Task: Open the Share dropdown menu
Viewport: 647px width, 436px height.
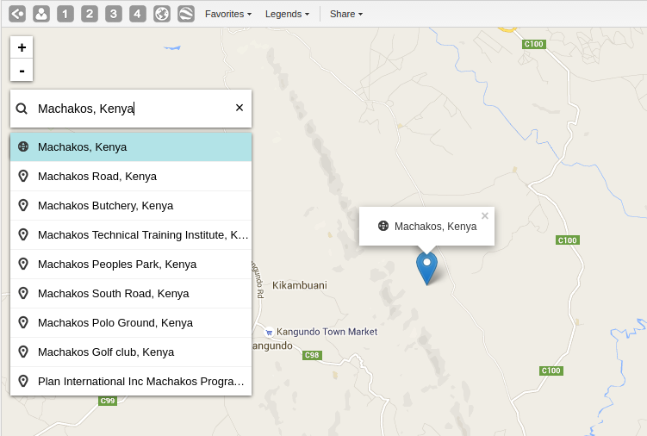Action: coord(346,14)
